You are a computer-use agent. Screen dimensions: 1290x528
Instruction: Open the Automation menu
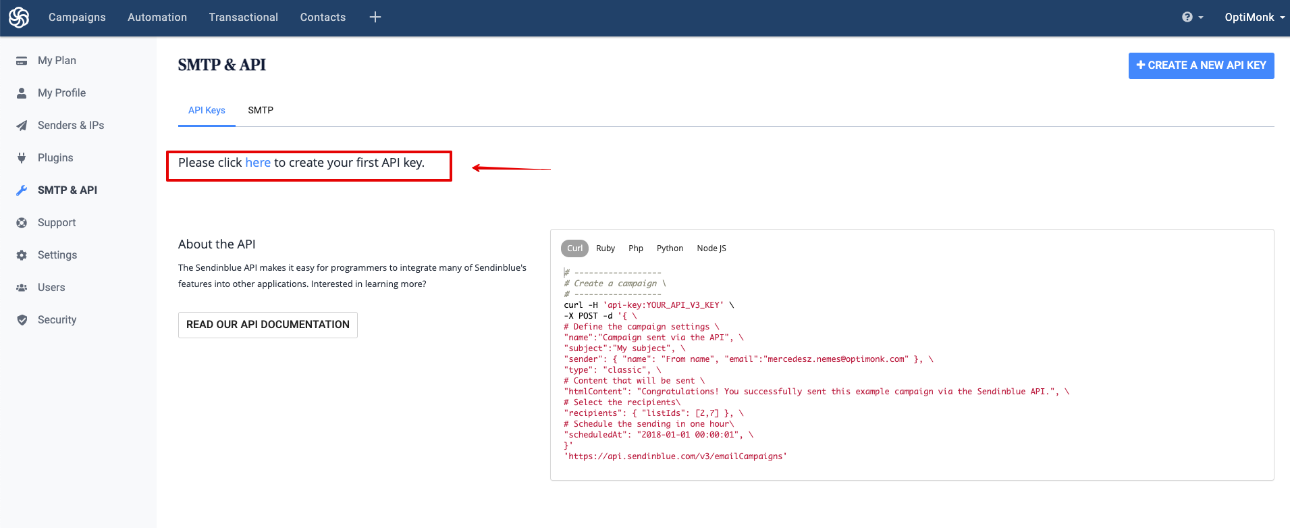pyautogui.click(x=157, y=18)
